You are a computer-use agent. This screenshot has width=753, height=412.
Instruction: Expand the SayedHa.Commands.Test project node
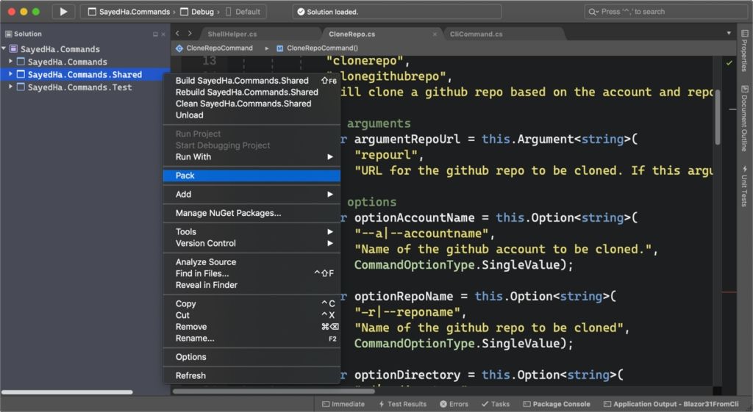[10, 87]
